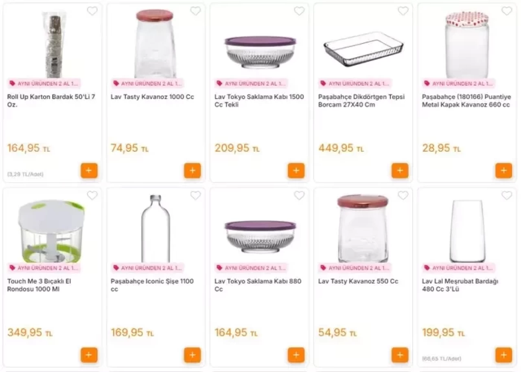The height and width of the screenshot is (372, 521).
Task: Open Touch Me 3 Bıçaklı El Rondosu title
Action: (x=39, y=285)
